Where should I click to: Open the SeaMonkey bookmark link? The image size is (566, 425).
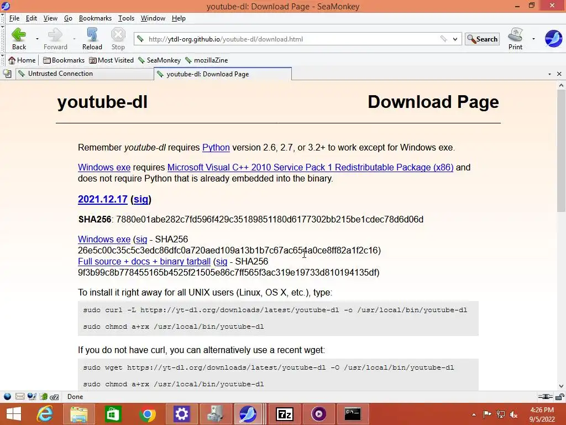tap(160, 60)
